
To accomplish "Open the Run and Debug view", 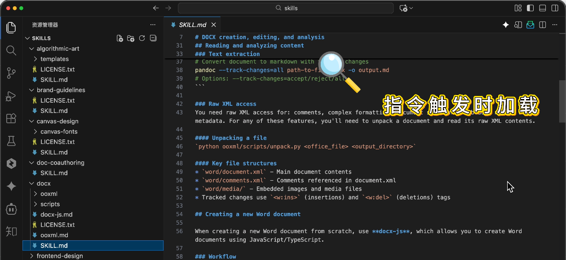I will click(x=11, y=96).
